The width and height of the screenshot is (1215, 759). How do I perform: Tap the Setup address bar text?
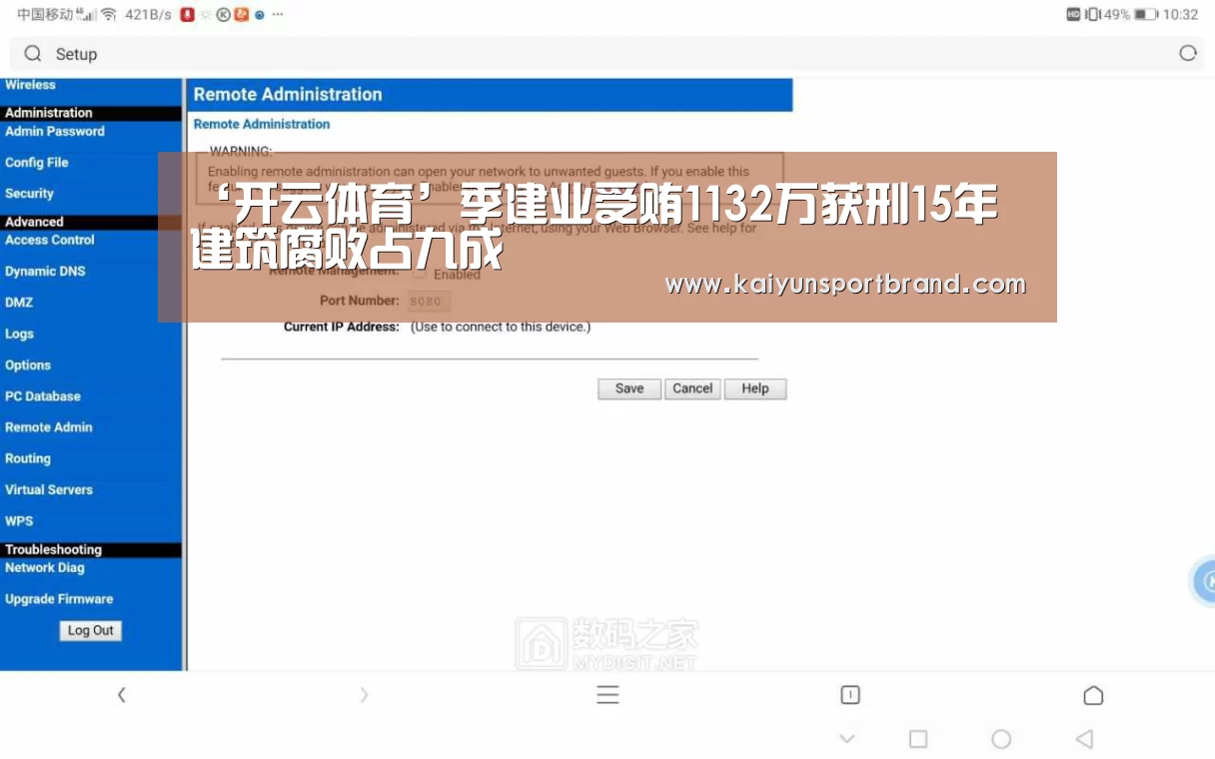coord(76,54)
